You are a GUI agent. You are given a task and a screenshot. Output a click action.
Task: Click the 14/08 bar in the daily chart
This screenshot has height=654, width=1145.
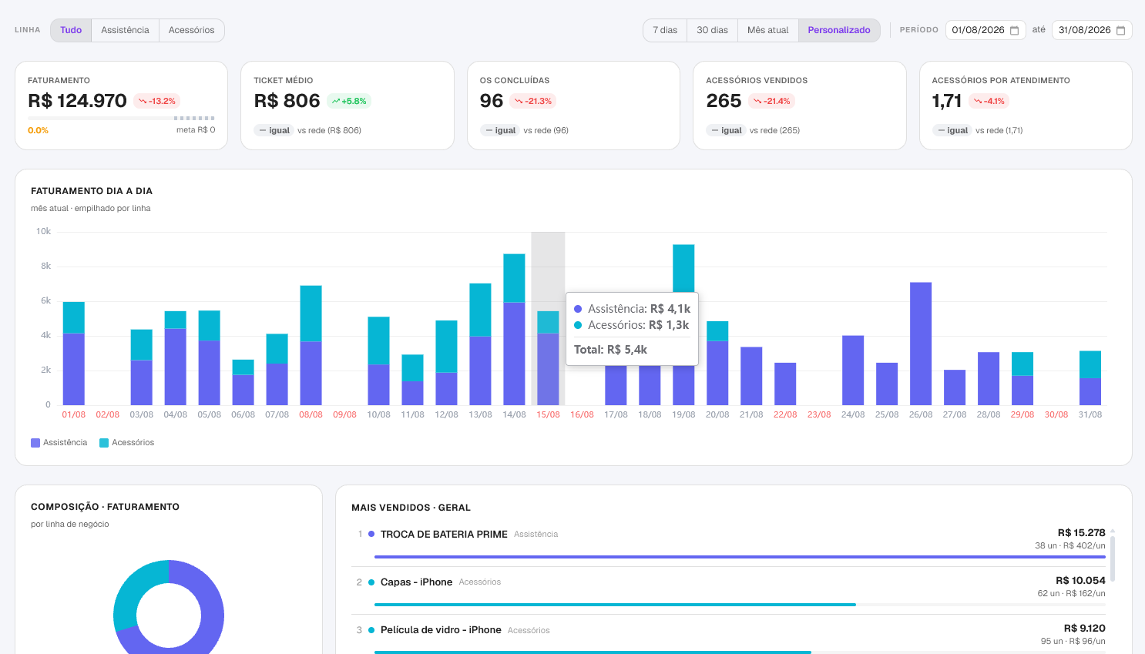click(514, 330)
